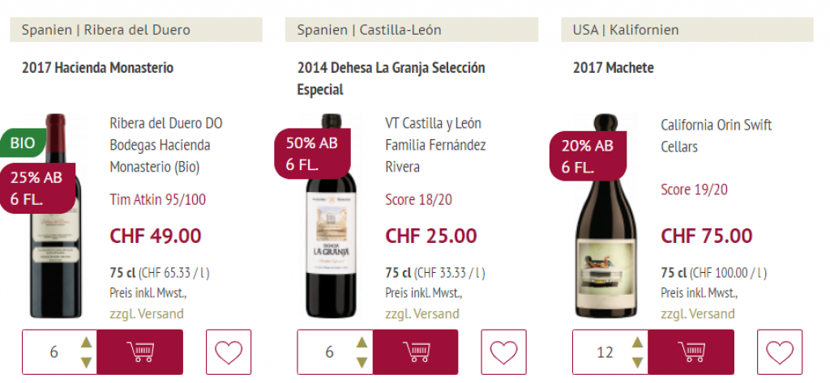830x383 pixels.
Task: Open the 2017 Hacienda Monasterio title link
Action: point(97,68)
